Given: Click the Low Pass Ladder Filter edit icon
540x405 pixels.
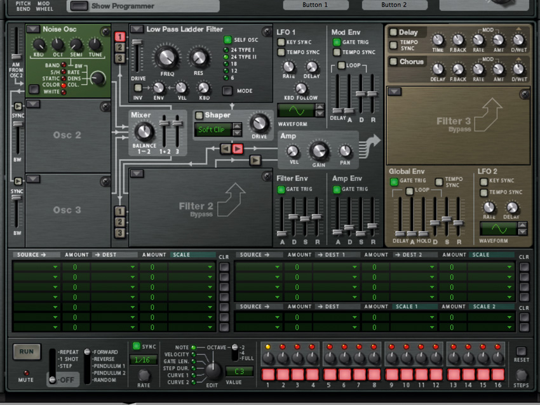Looking at the screenshot, I should [267, 32].
